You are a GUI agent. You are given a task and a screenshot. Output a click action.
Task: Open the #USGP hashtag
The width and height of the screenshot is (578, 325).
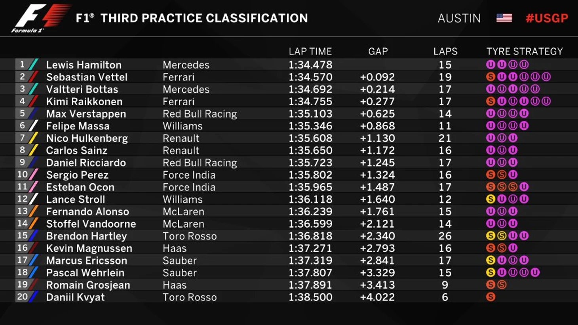(547, 18)
